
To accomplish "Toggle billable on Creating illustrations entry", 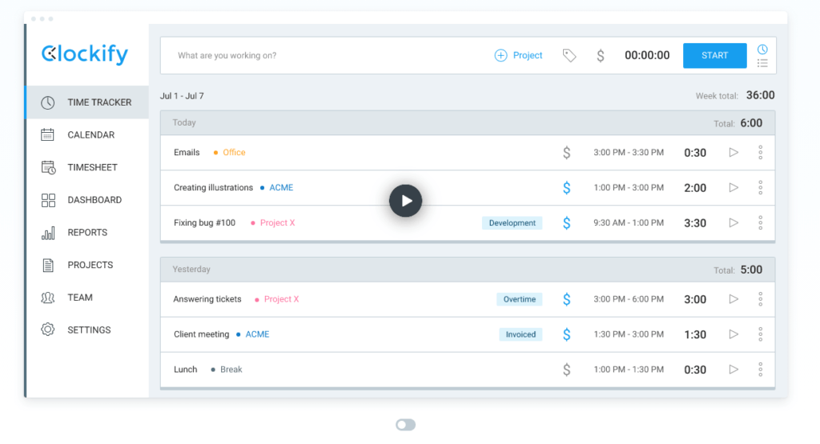I will [566, 187].
